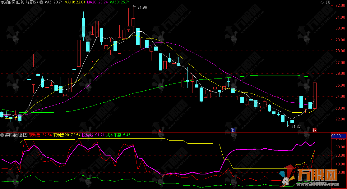Click the 99.99 value box on the axis
Image resolution: width=347 pixels, height=189 pixels.
click(x=336, y=136)
